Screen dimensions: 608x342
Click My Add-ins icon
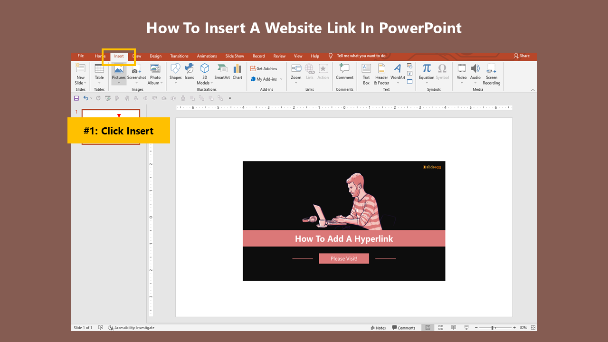(x=253, y=79)
